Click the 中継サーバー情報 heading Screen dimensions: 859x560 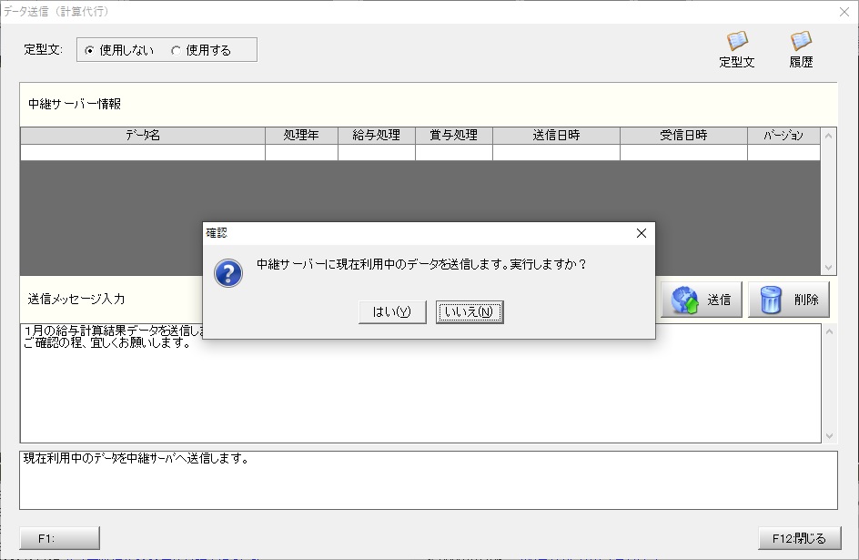click(75, 104)
